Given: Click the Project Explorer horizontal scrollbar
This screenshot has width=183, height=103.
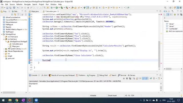Looking at the screenshot, I should [x=9, y=92].
